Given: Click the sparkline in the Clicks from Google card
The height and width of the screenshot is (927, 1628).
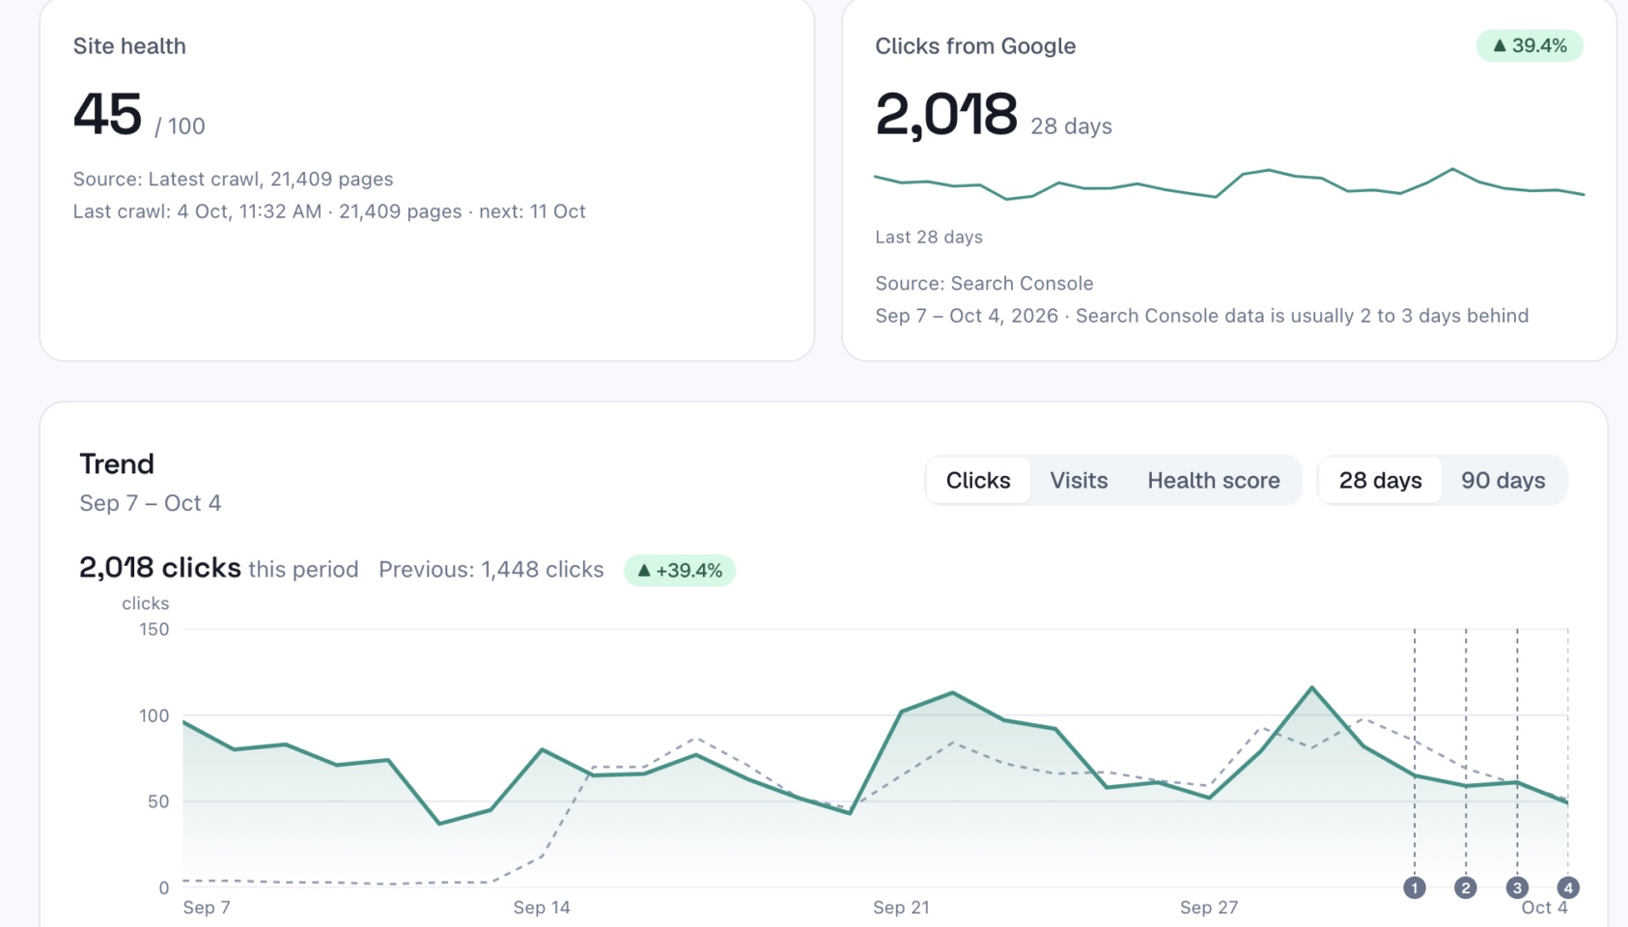Looking at the screenshot, I should (1229, 183).
